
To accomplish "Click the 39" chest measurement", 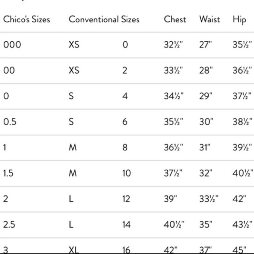I will pyautogui.click(x=170, y=199).
